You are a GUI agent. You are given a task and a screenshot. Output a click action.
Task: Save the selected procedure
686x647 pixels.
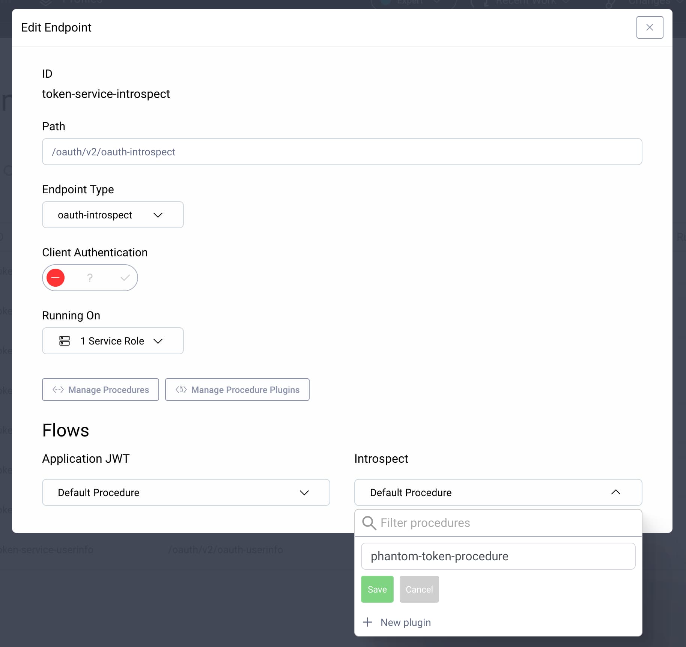377,589
